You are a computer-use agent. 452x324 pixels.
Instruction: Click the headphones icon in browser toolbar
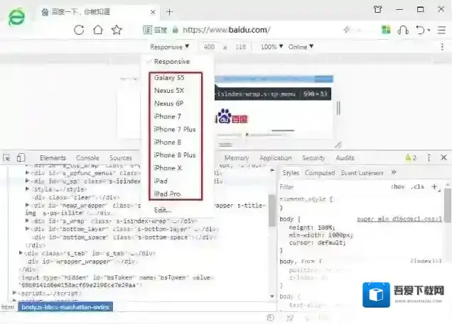tap(403, 30)
